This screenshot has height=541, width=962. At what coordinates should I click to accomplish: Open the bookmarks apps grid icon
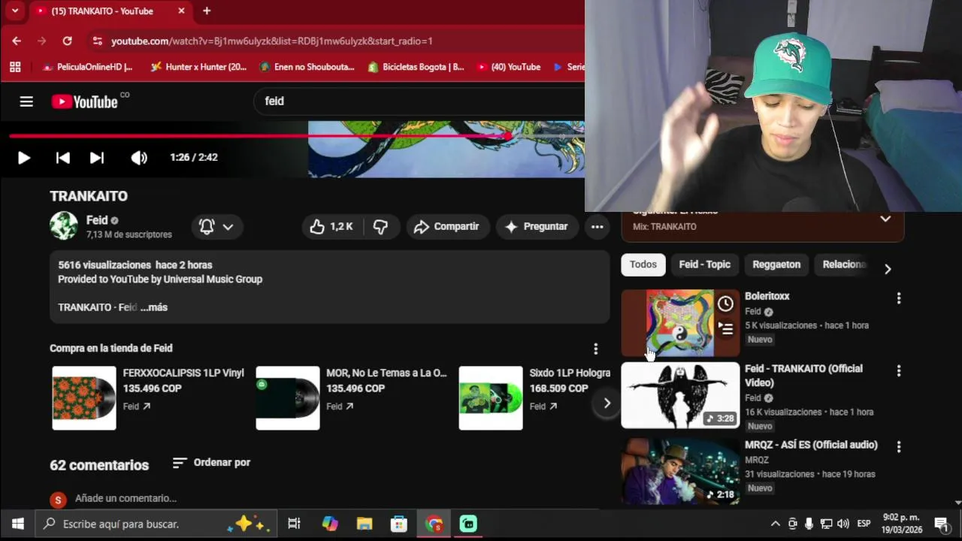pos(15,67)
